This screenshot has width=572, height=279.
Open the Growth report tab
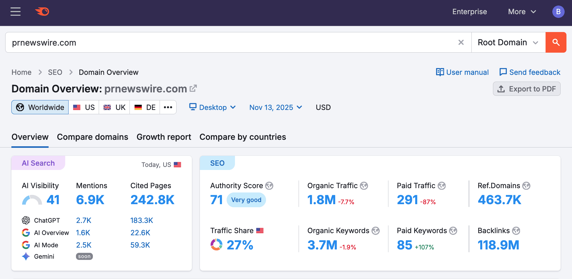pyautogui.click(x=164, y=137)
